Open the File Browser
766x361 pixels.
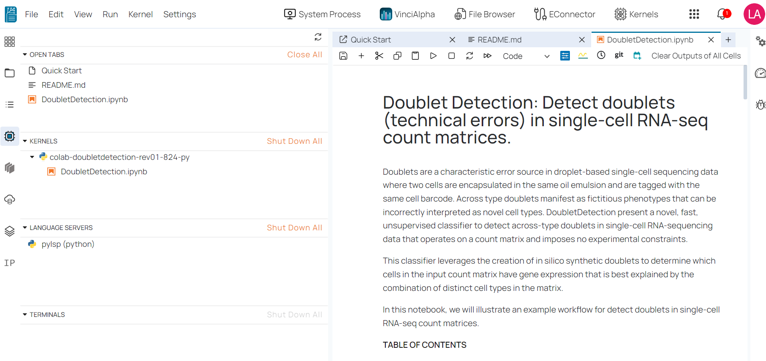point(484,14)
